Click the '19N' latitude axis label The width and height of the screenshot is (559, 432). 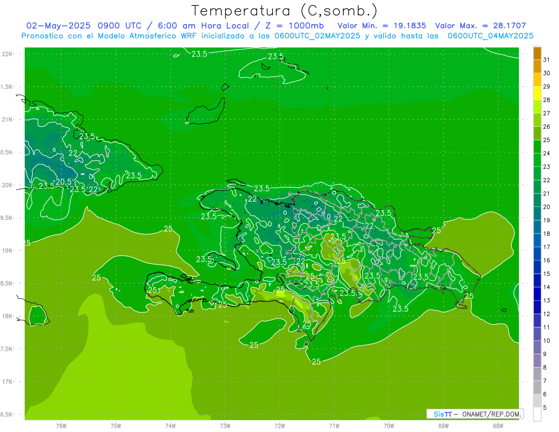7,251
